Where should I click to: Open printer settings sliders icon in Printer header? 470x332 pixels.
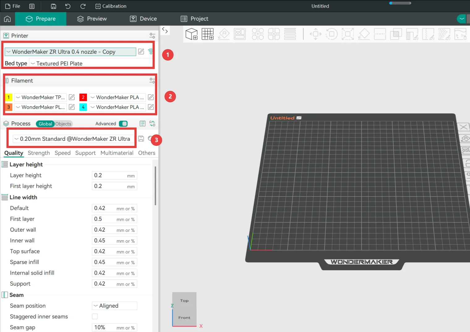click(x=152, y=36)
